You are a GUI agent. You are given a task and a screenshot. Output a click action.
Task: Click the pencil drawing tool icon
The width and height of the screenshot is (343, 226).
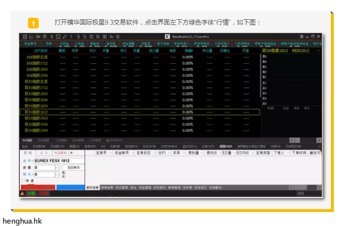click(64, 37)
